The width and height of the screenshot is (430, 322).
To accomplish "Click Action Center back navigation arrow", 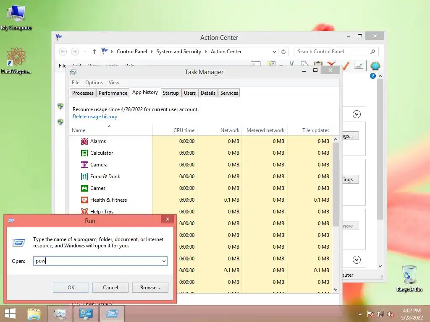I will pos(63,52).
